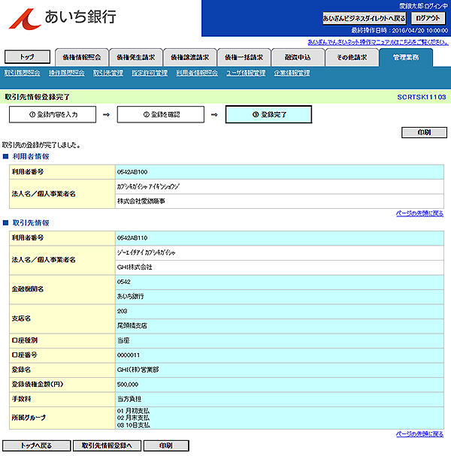This screenshot has height=456, width=451.
Task: Click あいち銀行 value in 金融機関名 row
Action: coord(130,297)
